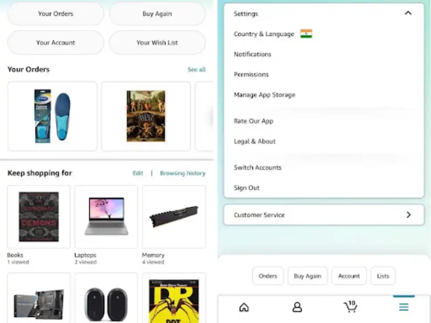This screenshot has width=431, height=323.
Task: Open the Laptops product thumbnail
Action: (106, 217)
